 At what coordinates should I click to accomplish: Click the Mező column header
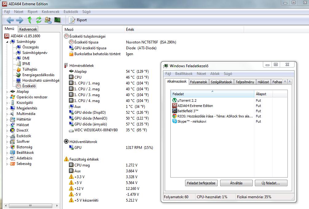93,29
